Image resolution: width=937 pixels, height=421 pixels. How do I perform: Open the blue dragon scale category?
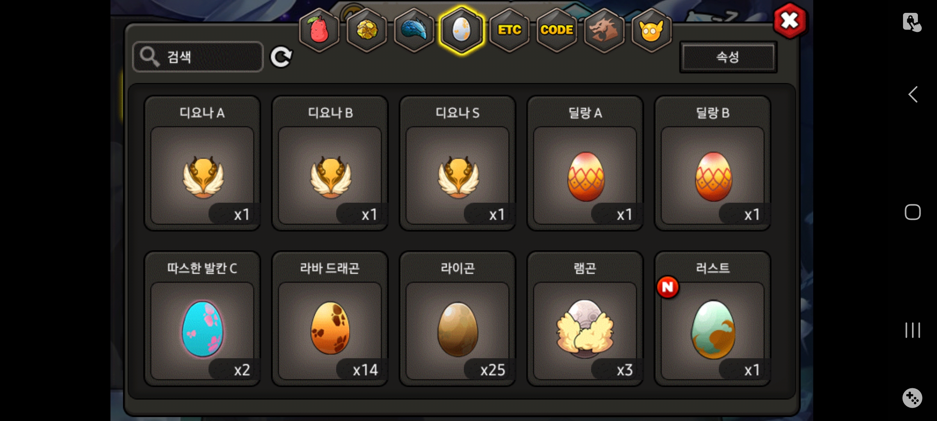(414, 30)
